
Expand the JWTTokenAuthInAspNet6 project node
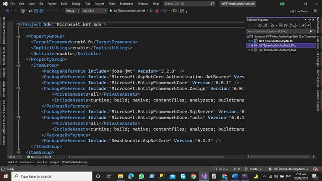[x=249, y=41]
